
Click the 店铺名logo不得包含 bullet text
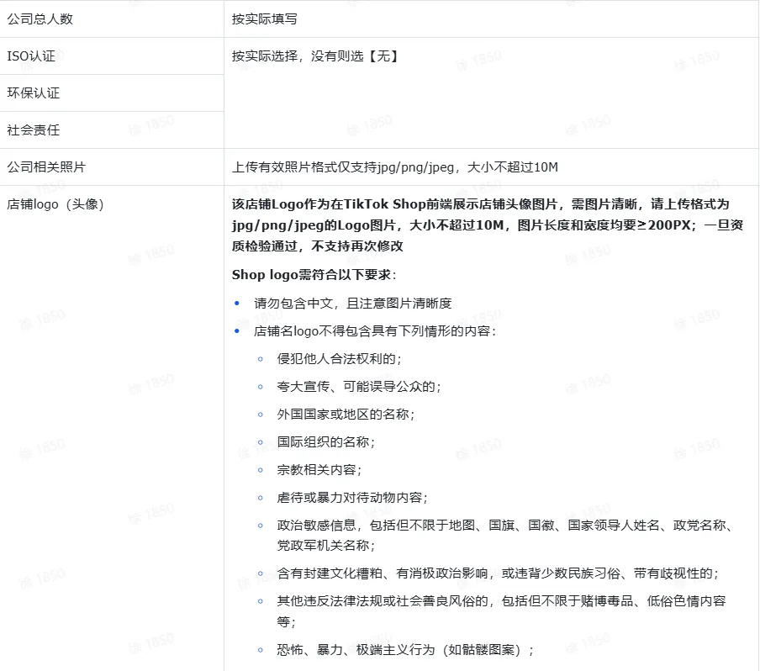[375, 331]
